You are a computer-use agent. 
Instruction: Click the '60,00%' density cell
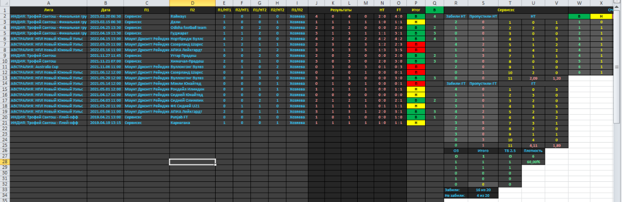(x=533, y=162)
